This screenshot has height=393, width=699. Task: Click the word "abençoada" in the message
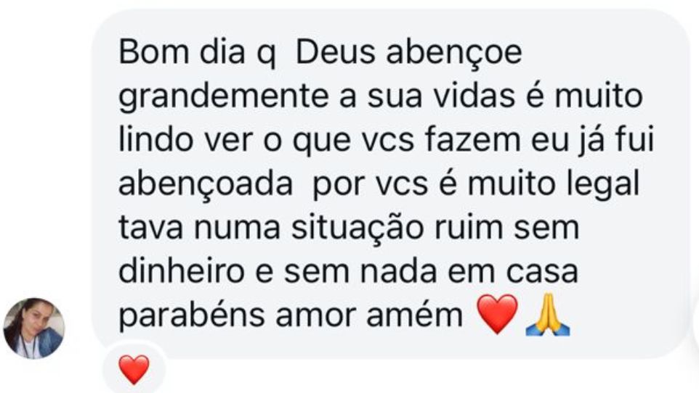206,184
